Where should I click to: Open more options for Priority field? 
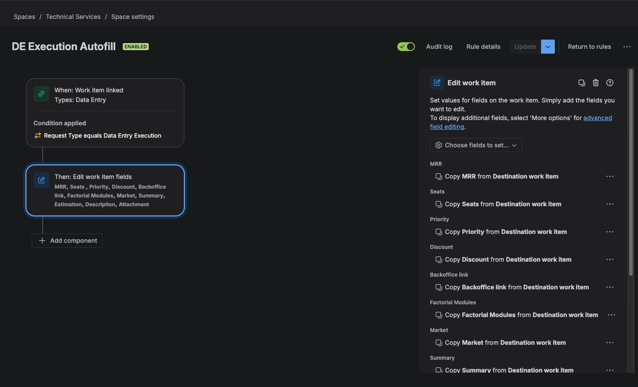610,232
